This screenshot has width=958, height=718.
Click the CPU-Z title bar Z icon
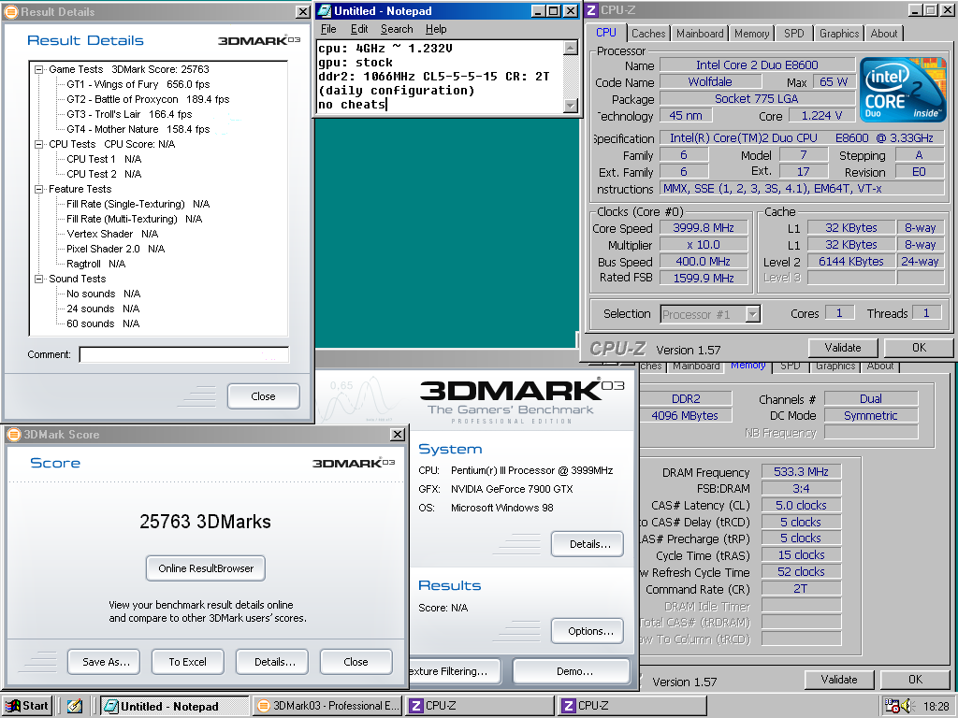pyautogui.click(x=591, y=10)
